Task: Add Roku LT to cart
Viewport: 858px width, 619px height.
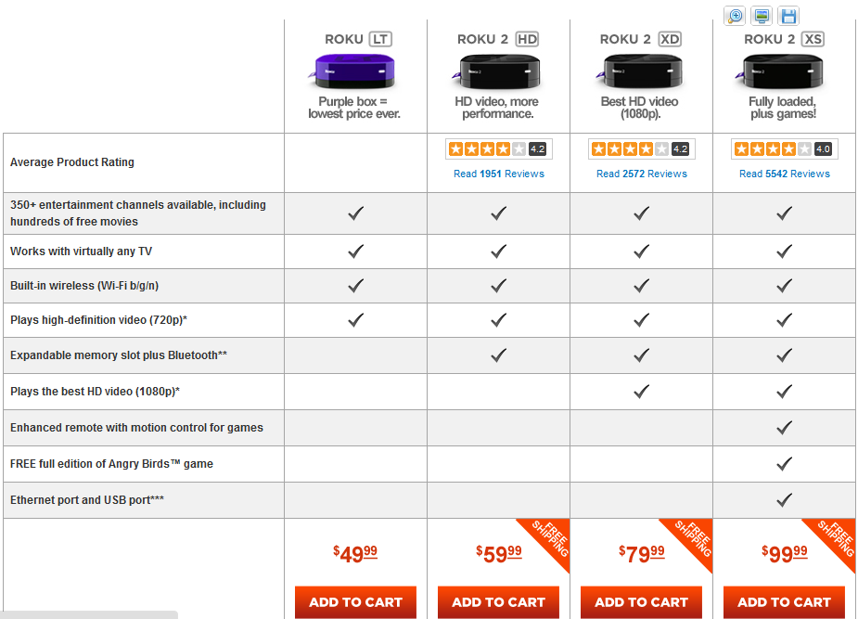Action: coord(355,602)
